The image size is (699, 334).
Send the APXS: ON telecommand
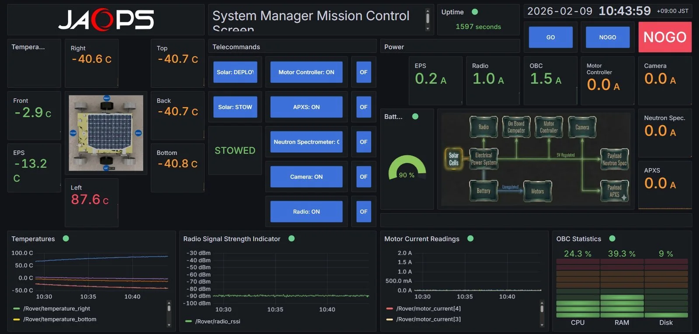(x=306, y=107)
